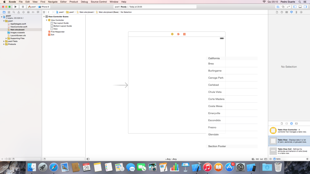Expand the Supporting Files folder
Viewport: 310px width, 174px height.
[x=6, y=38]
